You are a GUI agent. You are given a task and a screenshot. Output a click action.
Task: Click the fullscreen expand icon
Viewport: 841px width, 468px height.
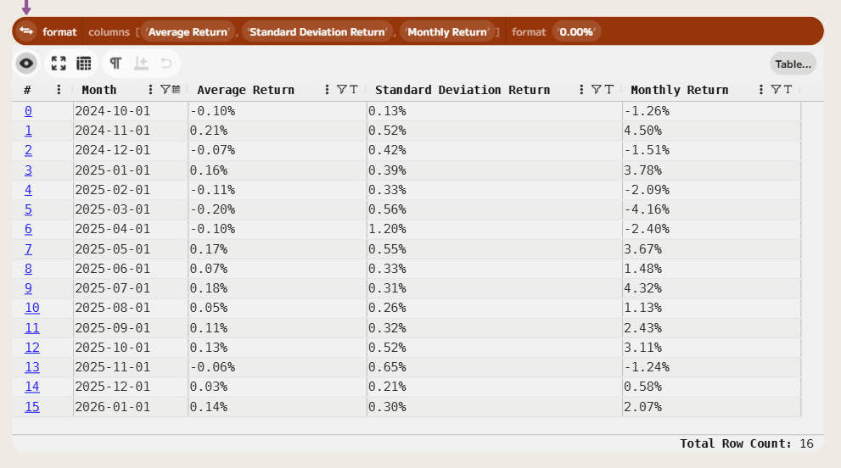coord(59,64)
